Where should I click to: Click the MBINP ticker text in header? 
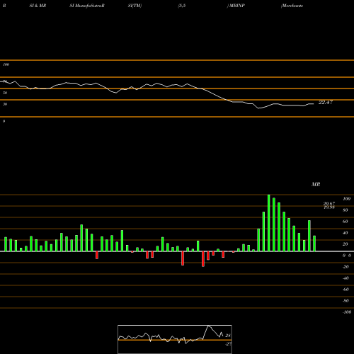click(x=236, y=6)
